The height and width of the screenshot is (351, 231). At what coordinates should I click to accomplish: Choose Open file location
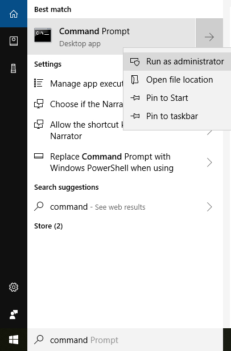click(x=177, y=80)
